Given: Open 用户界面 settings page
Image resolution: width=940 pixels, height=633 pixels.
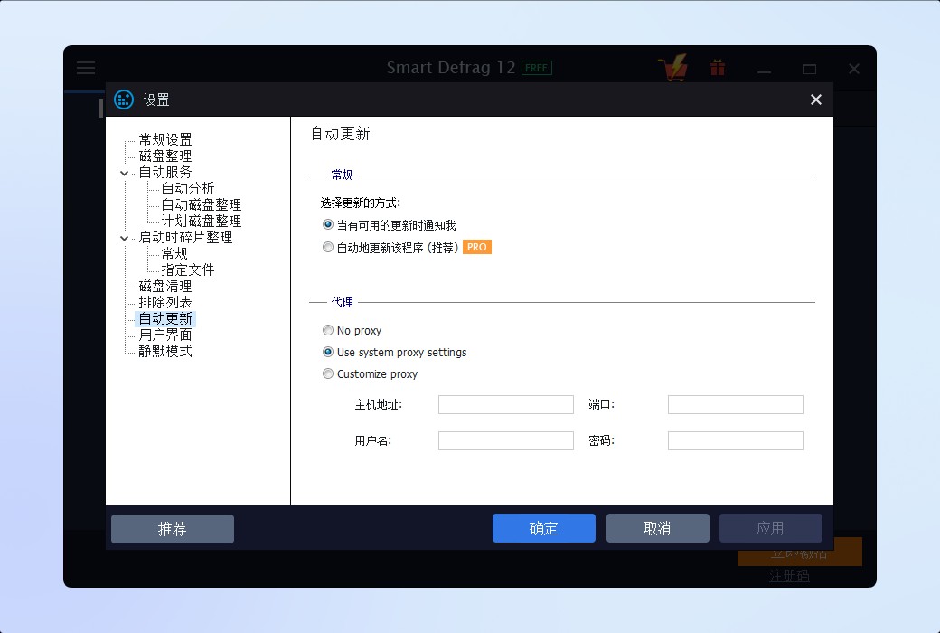Looking at the screenshot, I should tap(165, 335).
